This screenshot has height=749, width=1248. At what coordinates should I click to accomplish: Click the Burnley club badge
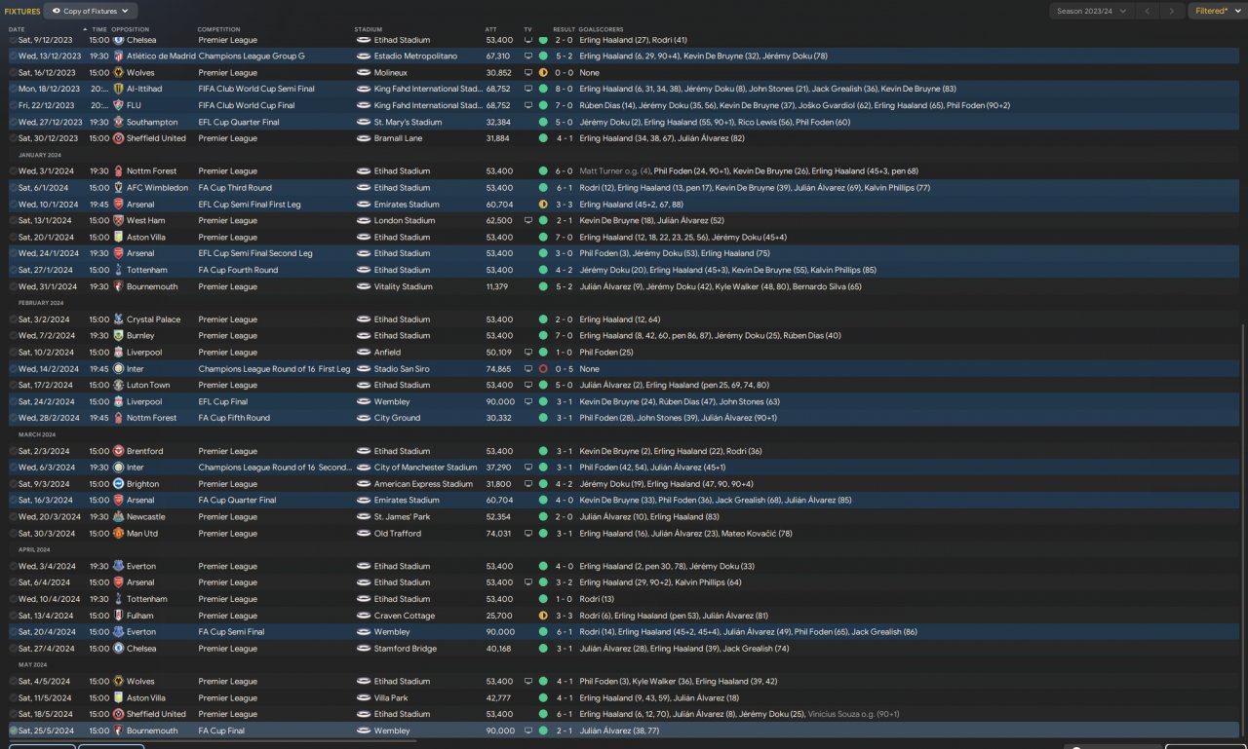(x=118, y=336)
